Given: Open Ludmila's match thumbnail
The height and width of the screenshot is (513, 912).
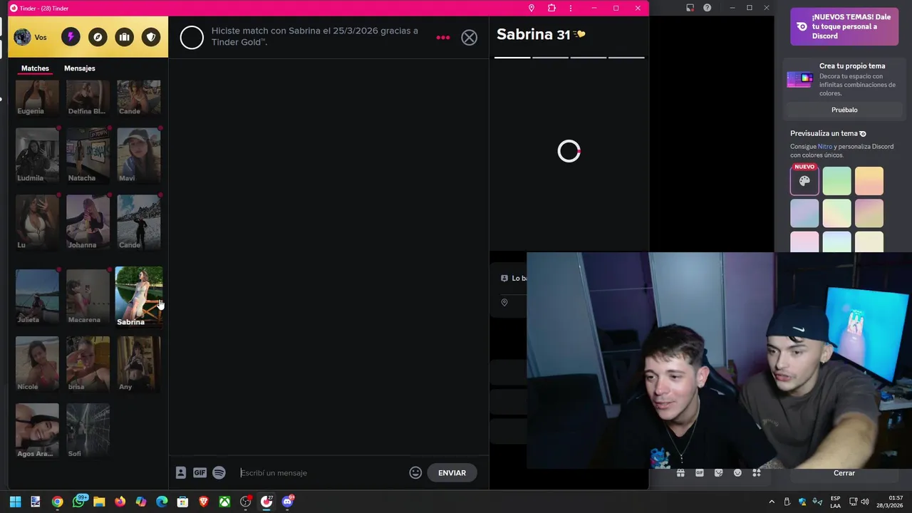Looking at the screenshot, I should [37, 155].
